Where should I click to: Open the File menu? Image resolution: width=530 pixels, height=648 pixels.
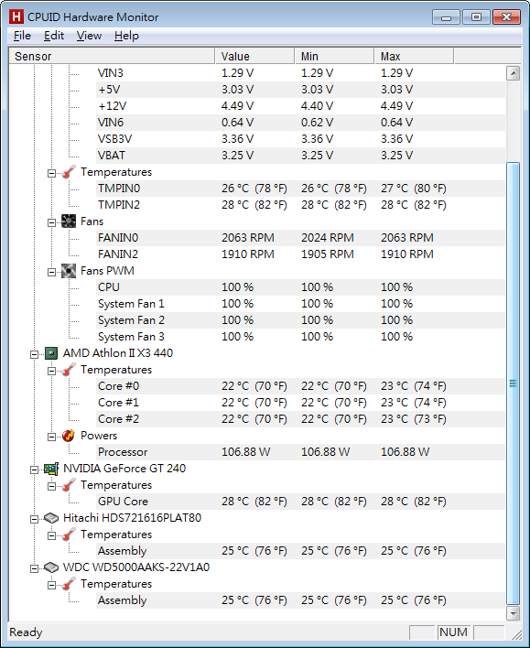[22, 36]
